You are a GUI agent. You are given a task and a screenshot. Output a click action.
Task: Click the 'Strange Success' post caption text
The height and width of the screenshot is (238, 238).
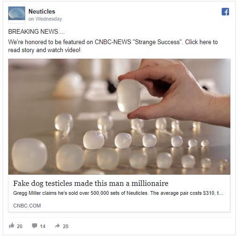158,42
